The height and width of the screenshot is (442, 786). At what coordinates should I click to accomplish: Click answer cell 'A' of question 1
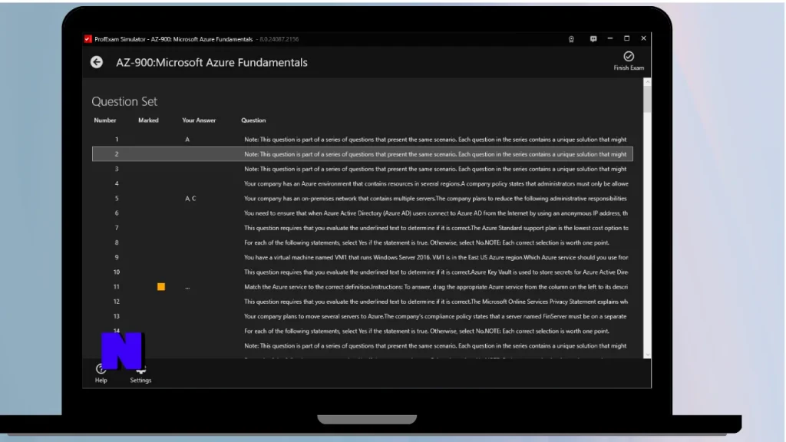point(187,140)
